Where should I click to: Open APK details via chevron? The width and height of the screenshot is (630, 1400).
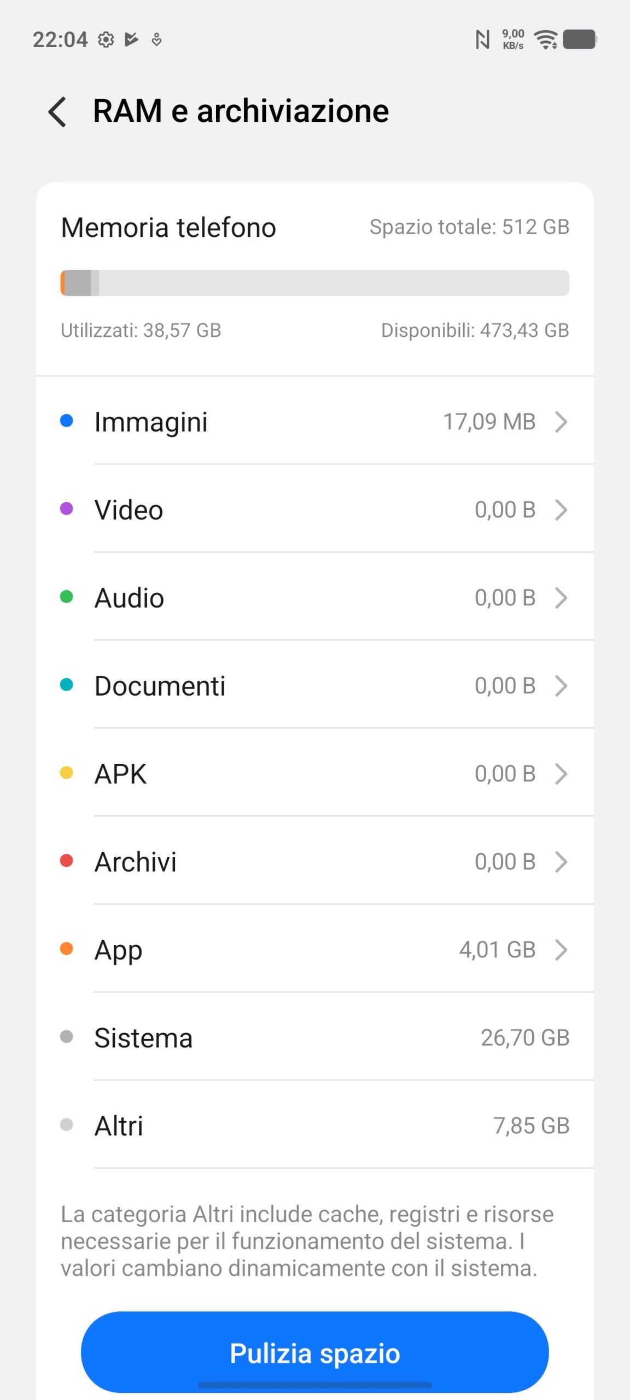point(561,774)
